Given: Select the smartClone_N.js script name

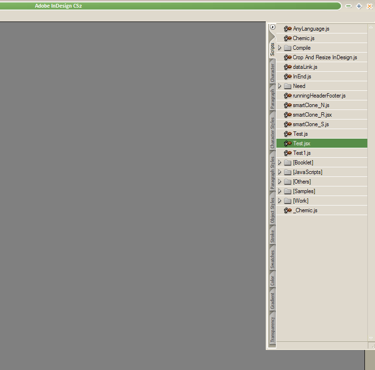Looking at the screenshot, I should pyautogui.click(x=311, y=105).
